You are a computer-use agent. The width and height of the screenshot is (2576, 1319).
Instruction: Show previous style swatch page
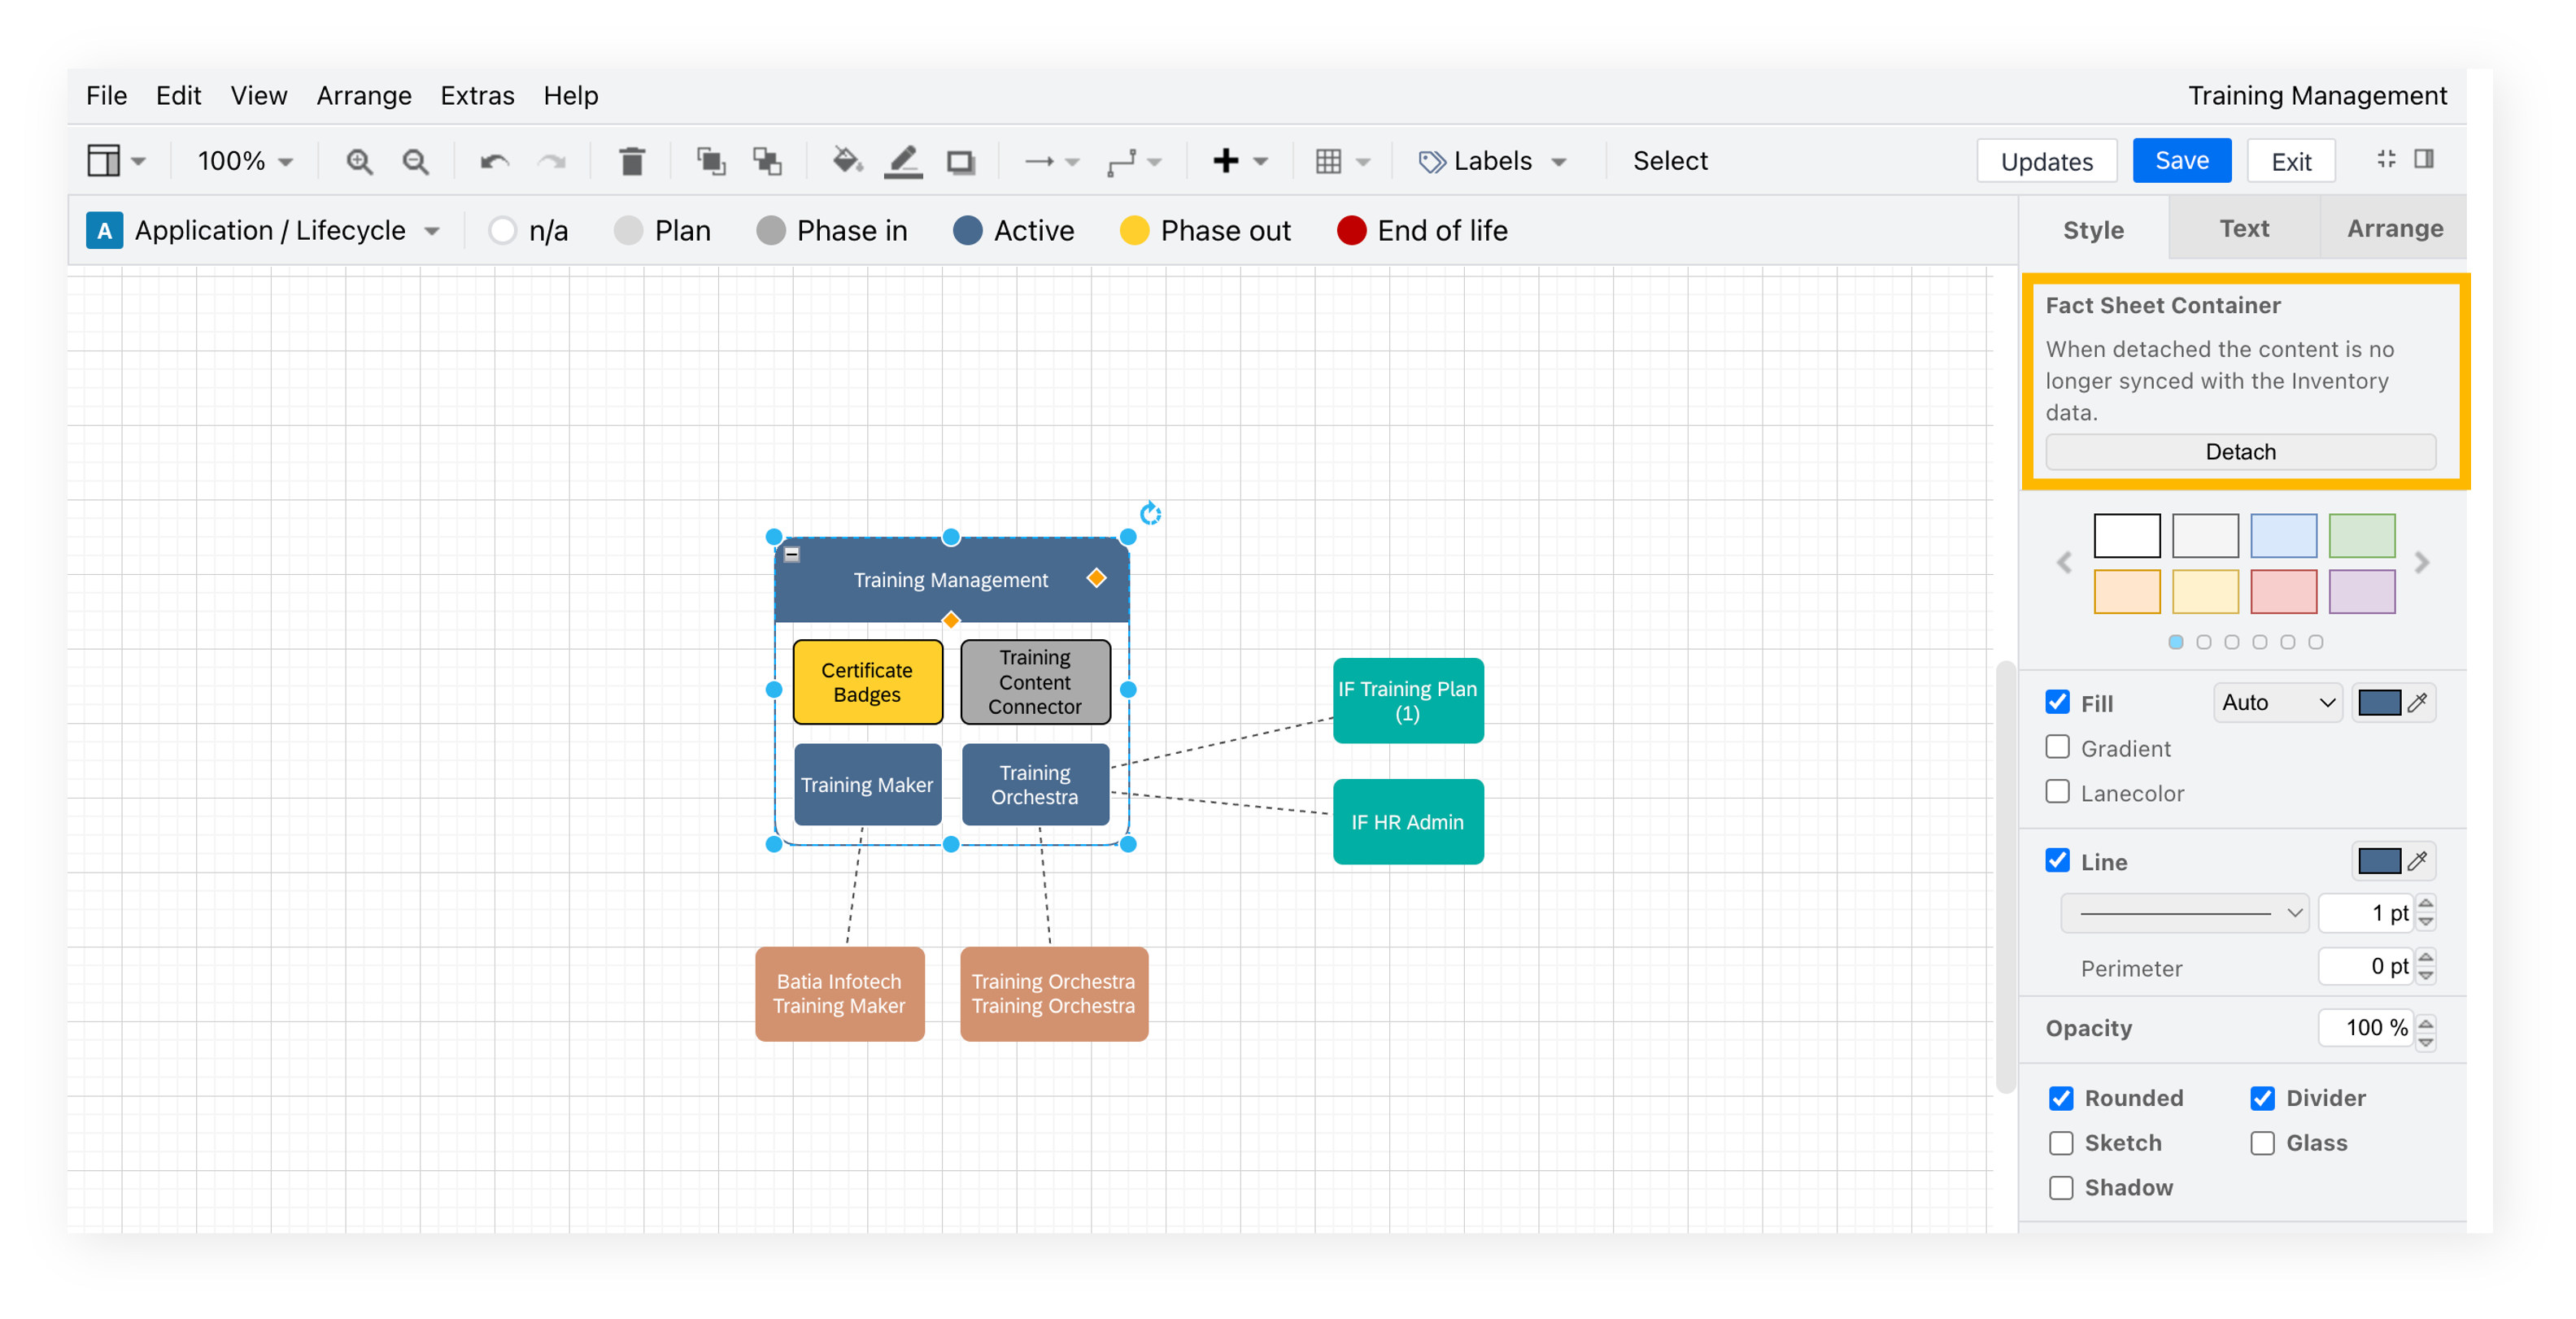[2064, 562]
